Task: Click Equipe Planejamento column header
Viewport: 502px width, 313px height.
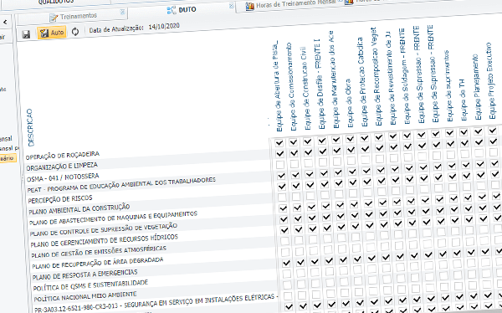Action: (x=477, y=87)
